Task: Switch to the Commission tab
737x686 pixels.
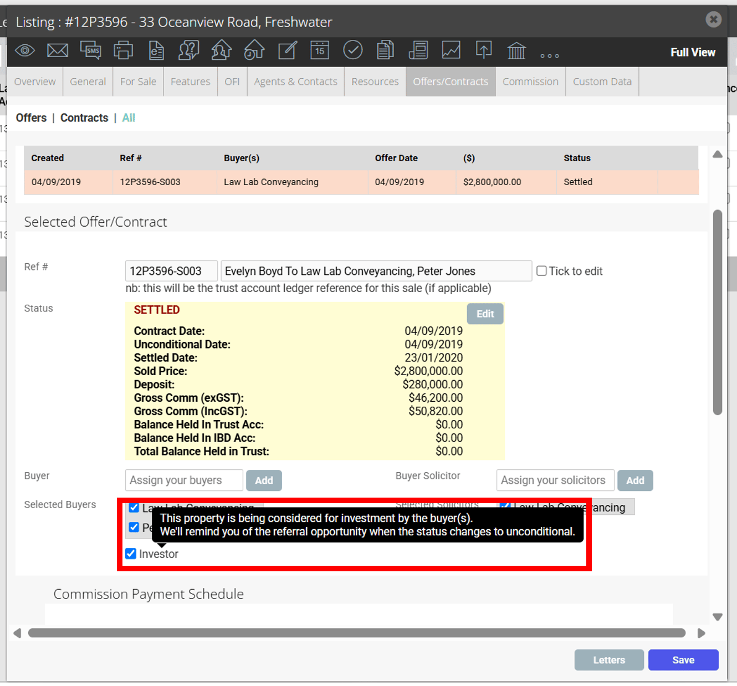Action: coord(530,81)
